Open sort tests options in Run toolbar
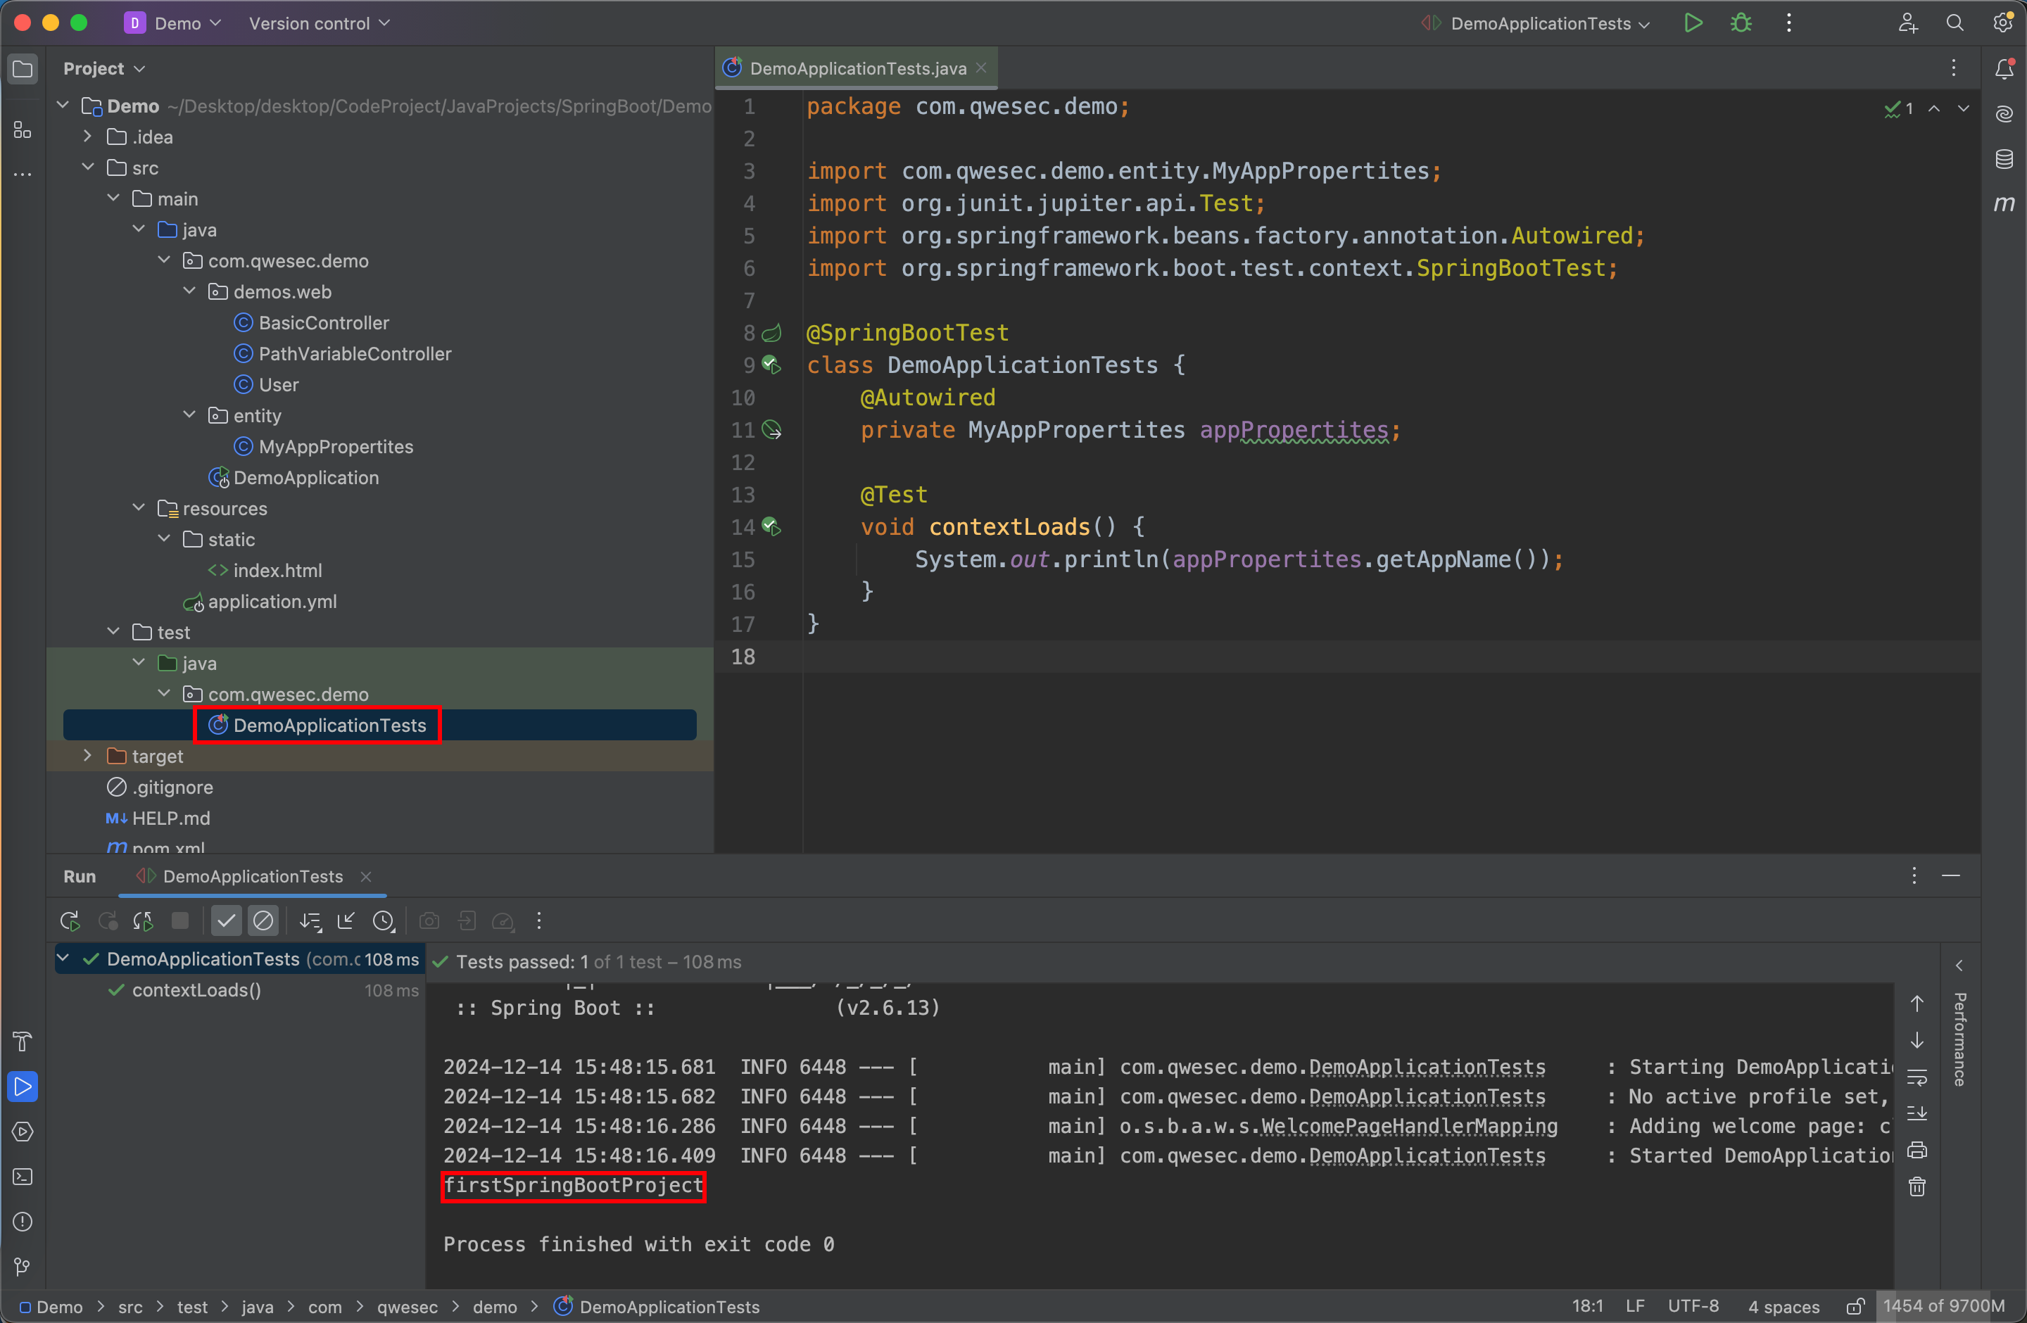 (x=310, y=921)
